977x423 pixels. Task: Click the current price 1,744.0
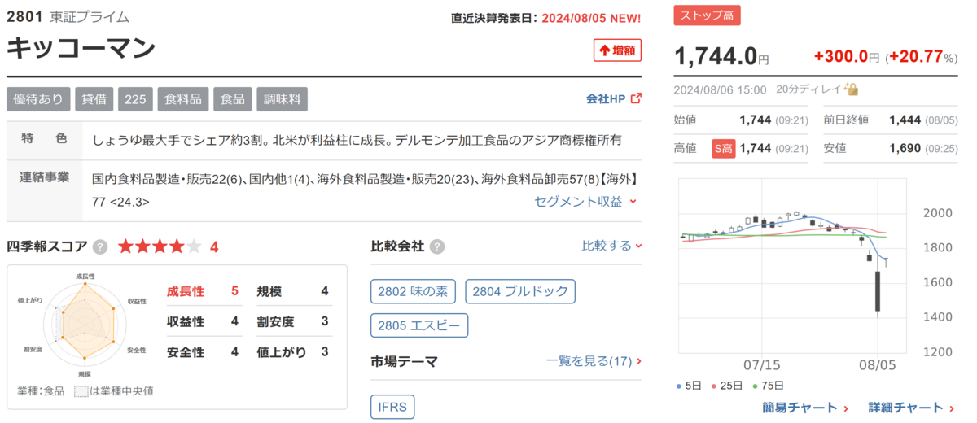tap(716, 56)
